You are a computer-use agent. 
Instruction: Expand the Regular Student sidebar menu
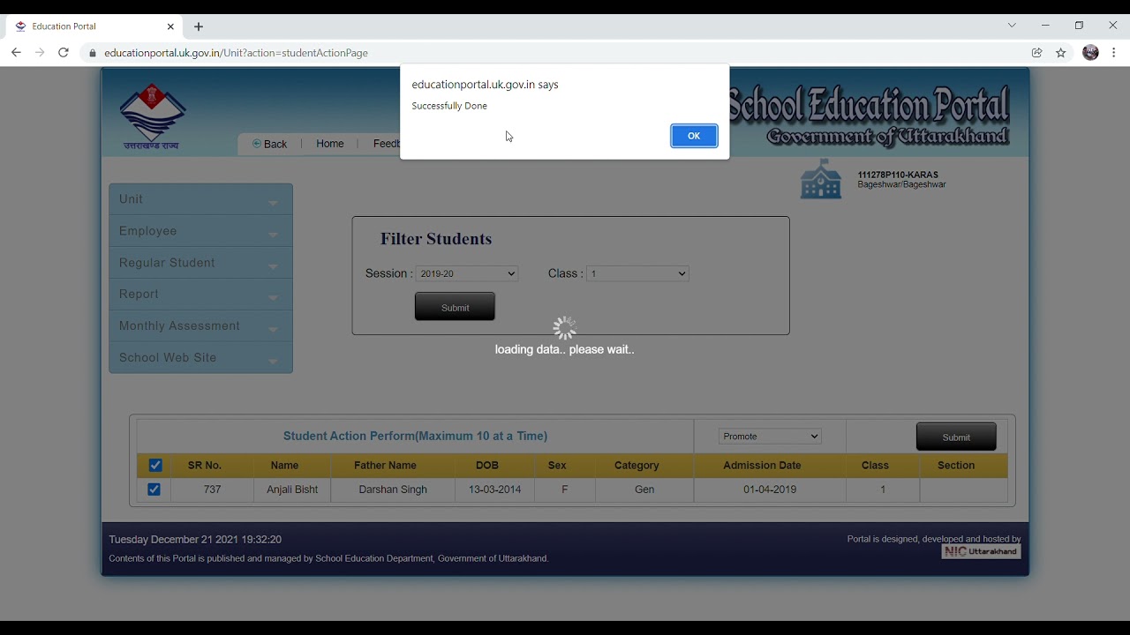coord(200,263)
